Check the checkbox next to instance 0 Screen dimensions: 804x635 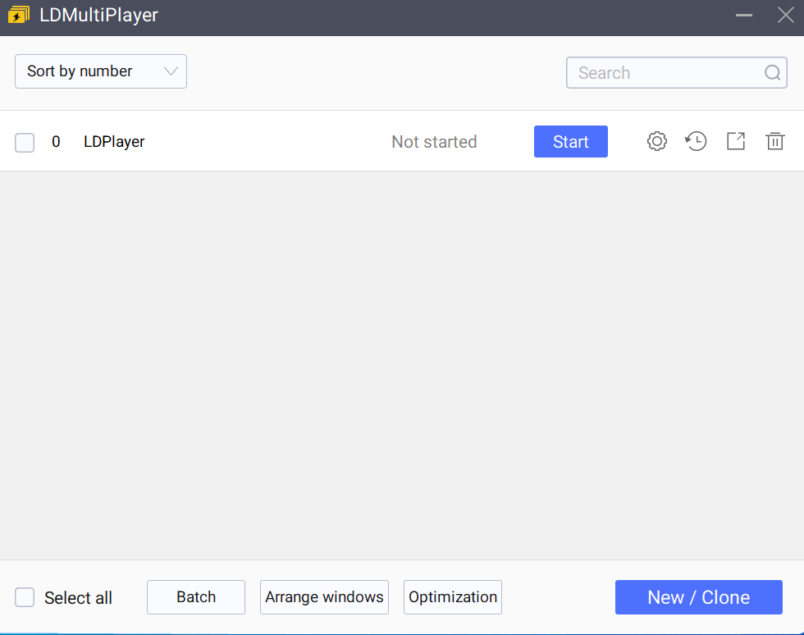[x=24, y=141]
